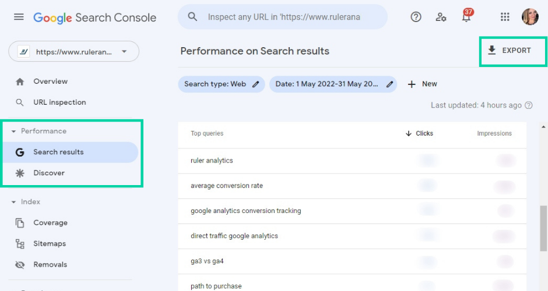Collapse the Index section
This screenshot has height=291, width=548.
(13, 202)
